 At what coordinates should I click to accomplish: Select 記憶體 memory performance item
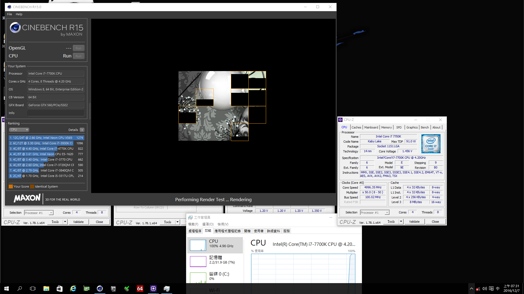point(215,262)
